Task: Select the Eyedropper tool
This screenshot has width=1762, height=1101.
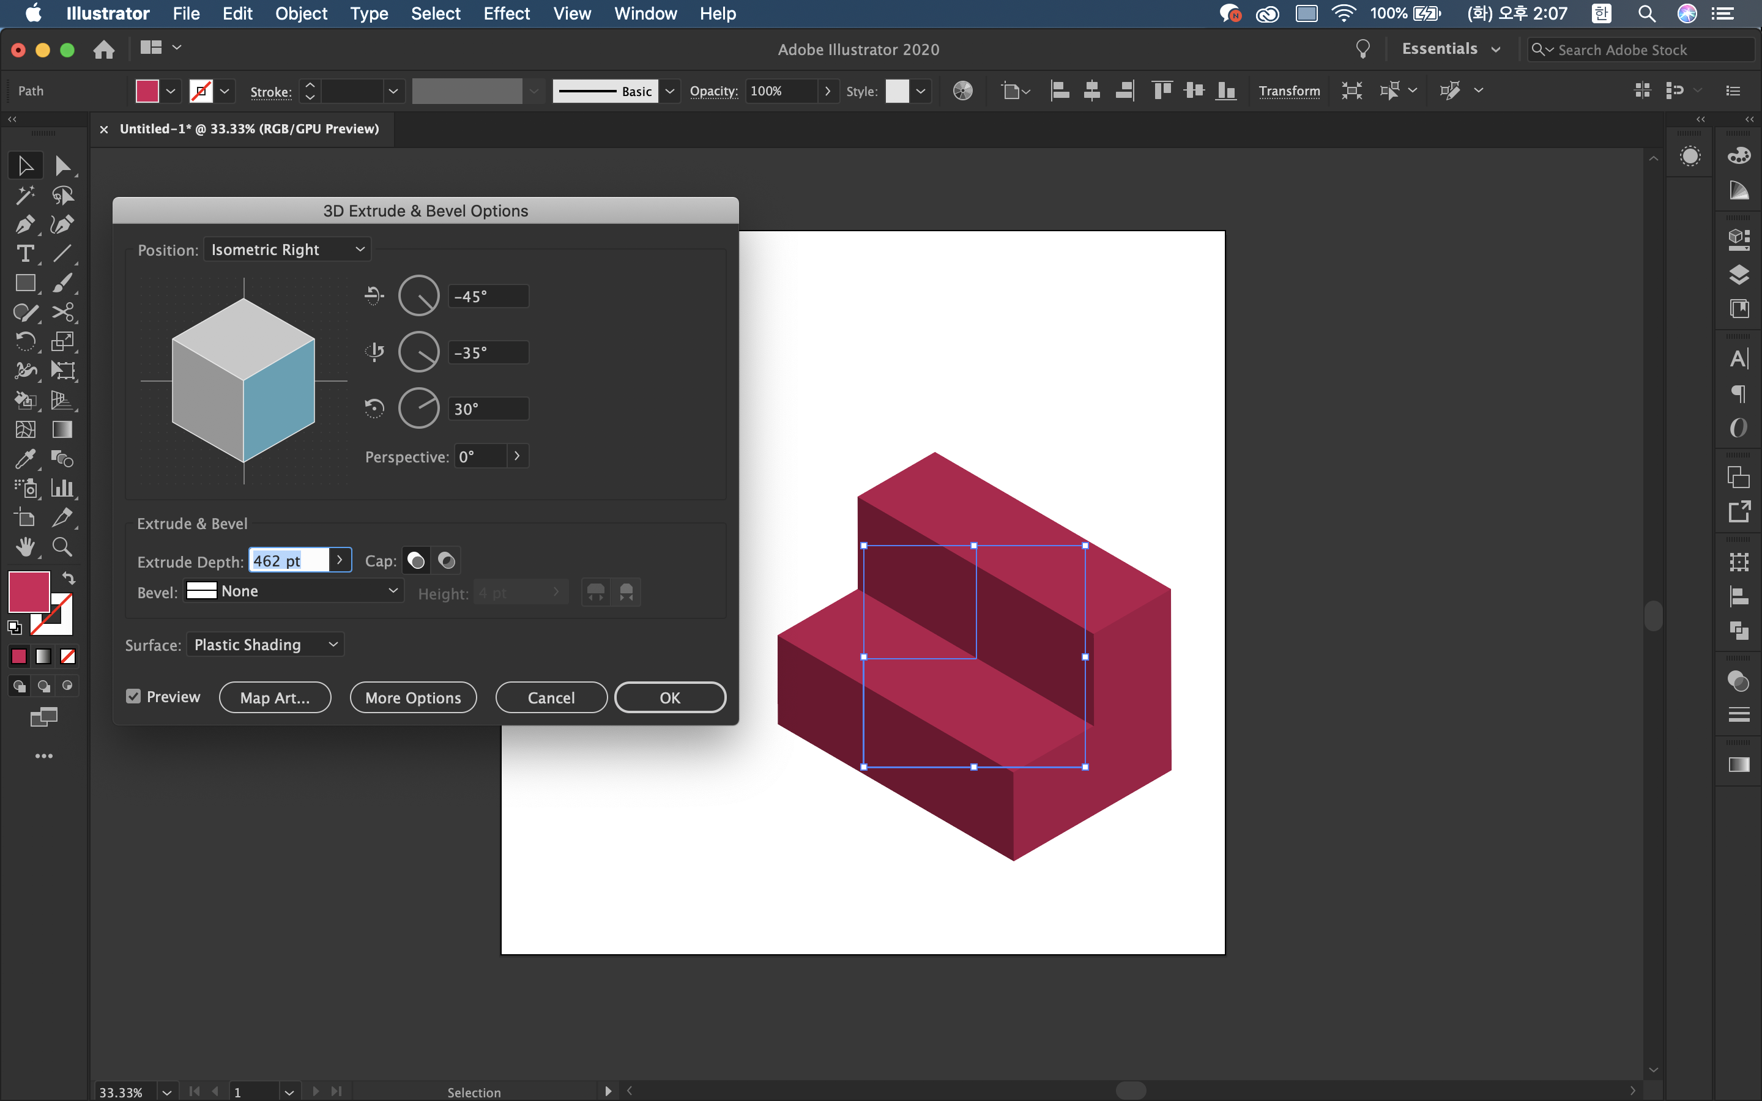Action: (24, 459)
